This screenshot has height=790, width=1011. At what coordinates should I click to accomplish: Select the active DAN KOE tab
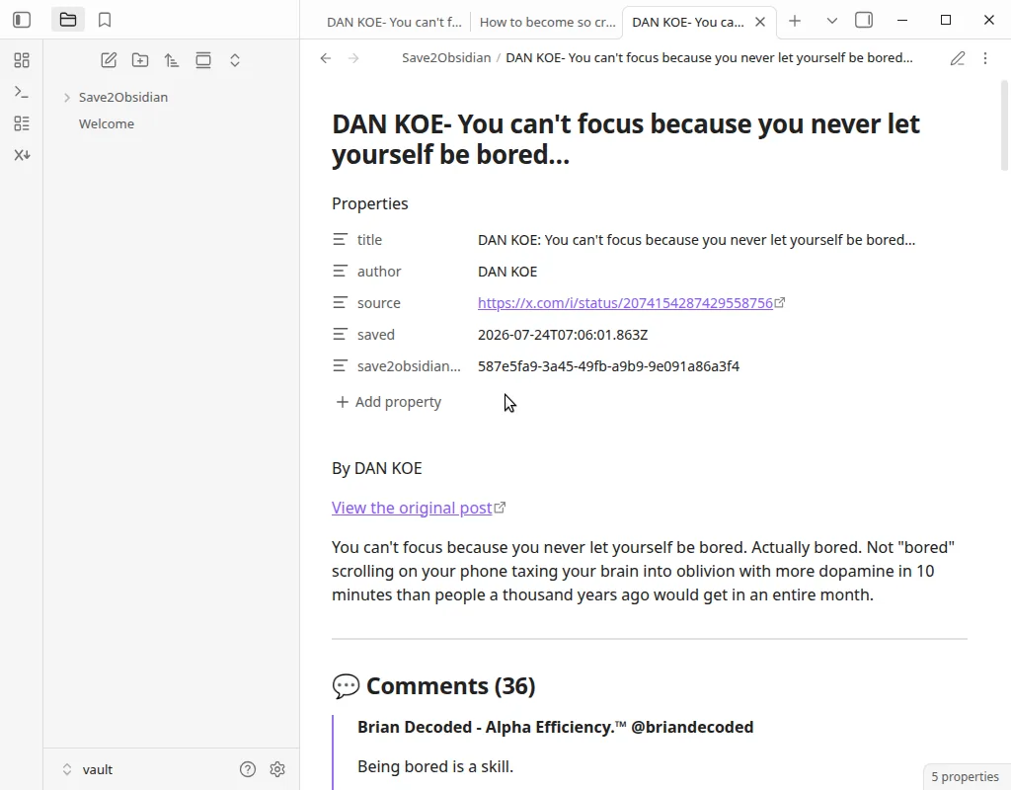click(x=688, y=22)
